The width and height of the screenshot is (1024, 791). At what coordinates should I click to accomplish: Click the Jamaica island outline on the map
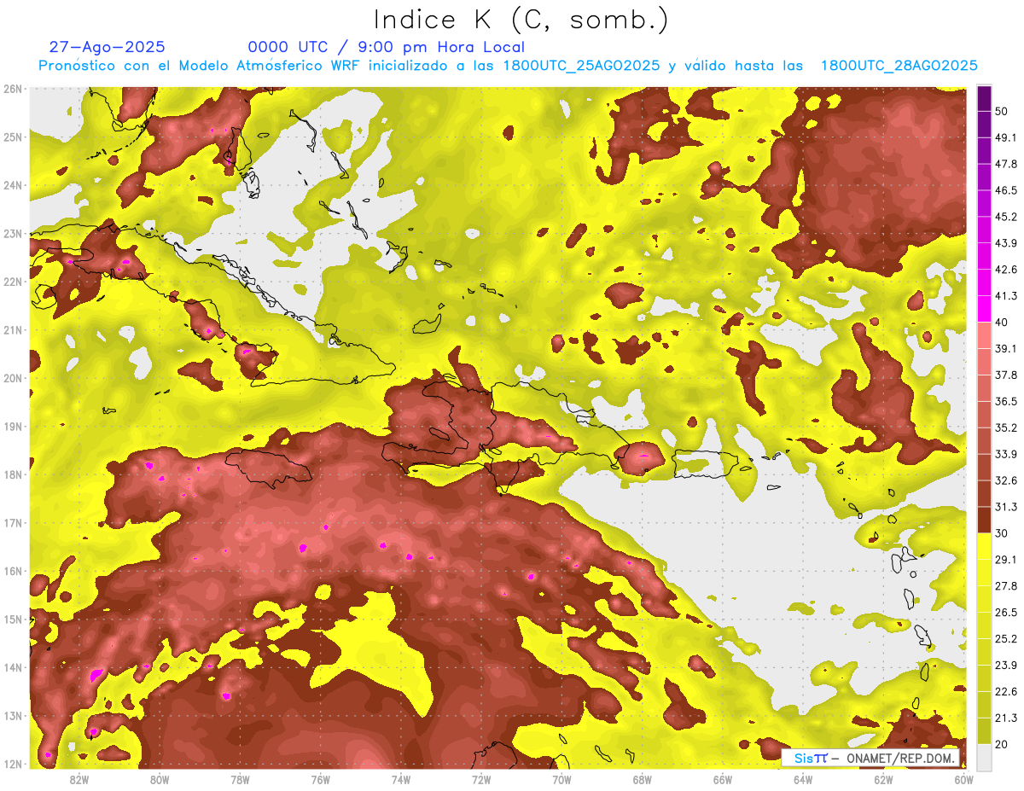270,468
